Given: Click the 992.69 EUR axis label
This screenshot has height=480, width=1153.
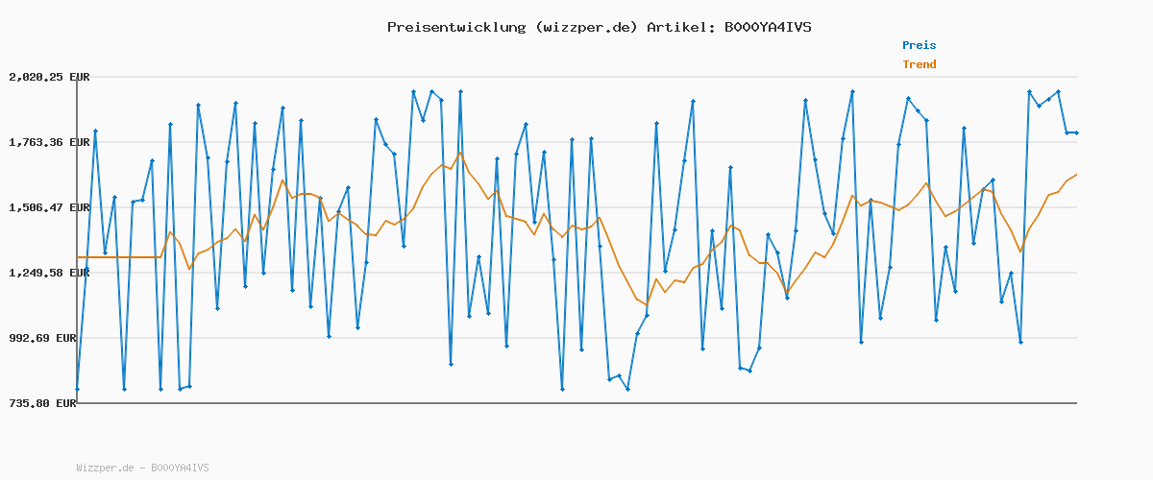Looking at the screenshot, I should [49, 338].
